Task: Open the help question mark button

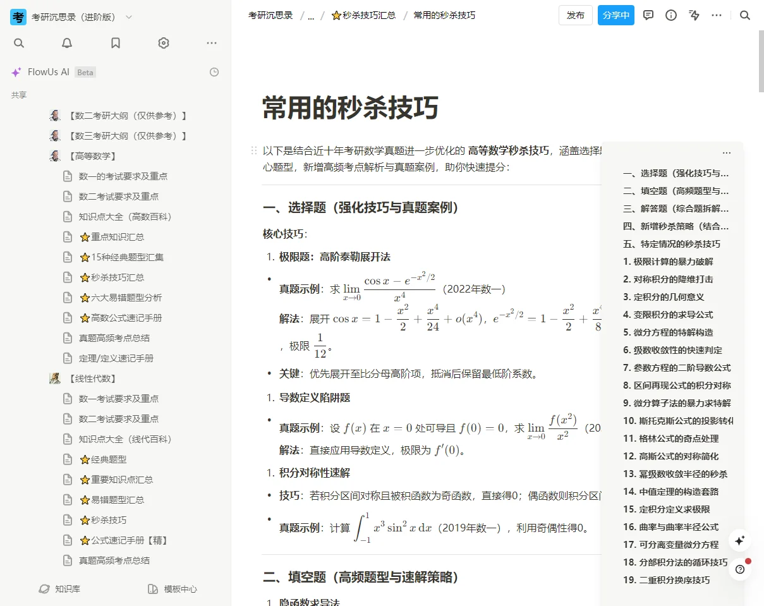Action: pyautogui.click(x=740, y=569)
